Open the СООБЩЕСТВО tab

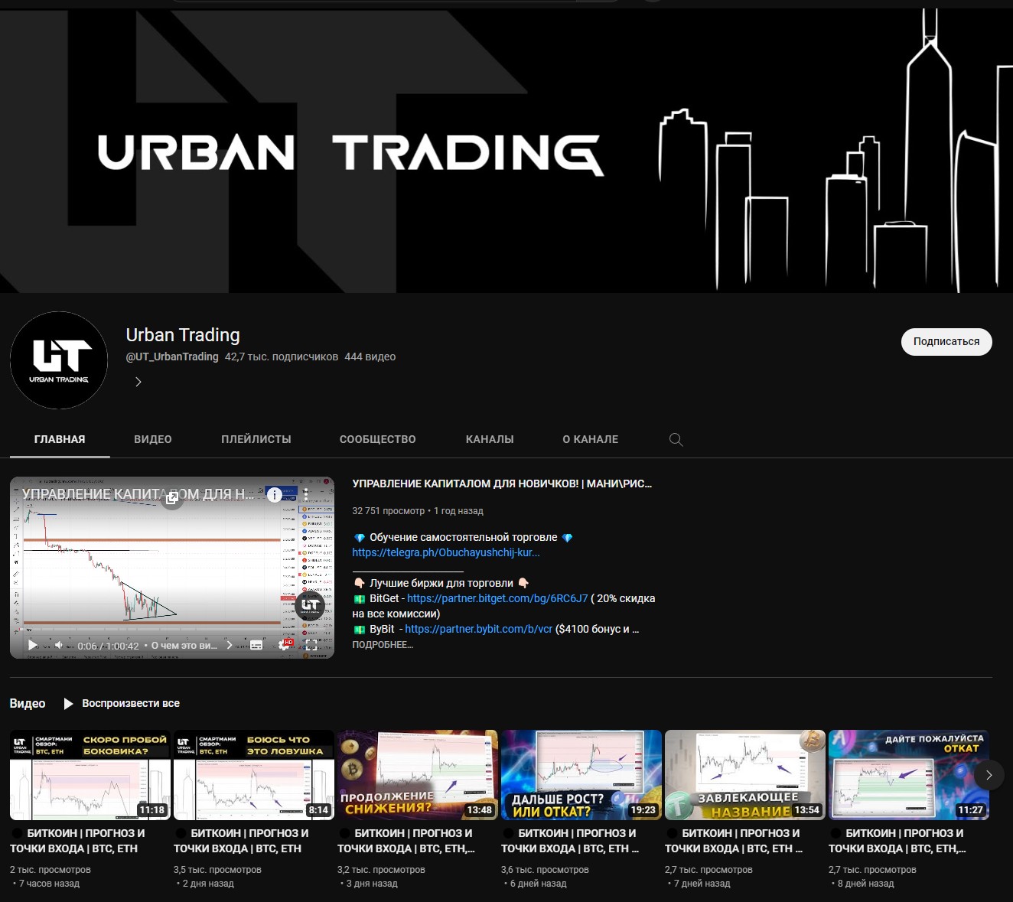(x=378, y=439)
